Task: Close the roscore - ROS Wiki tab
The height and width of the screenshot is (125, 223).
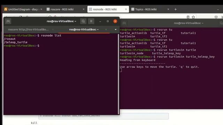Action: pos(84,9)
